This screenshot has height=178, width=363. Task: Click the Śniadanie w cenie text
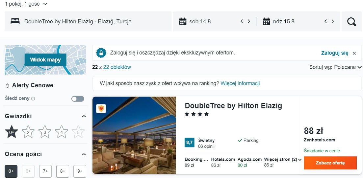pyautogui.click(x=322, y=151)
